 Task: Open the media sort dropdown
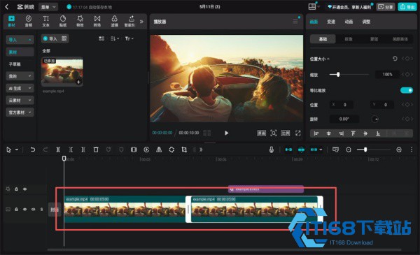click(x=115, y=38)
